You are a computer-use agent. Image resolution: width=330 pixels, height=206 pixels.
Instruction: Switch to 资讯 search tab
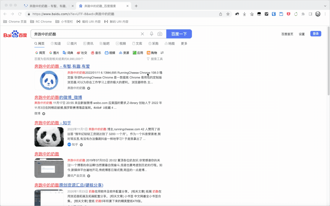[x=88, y=43]
